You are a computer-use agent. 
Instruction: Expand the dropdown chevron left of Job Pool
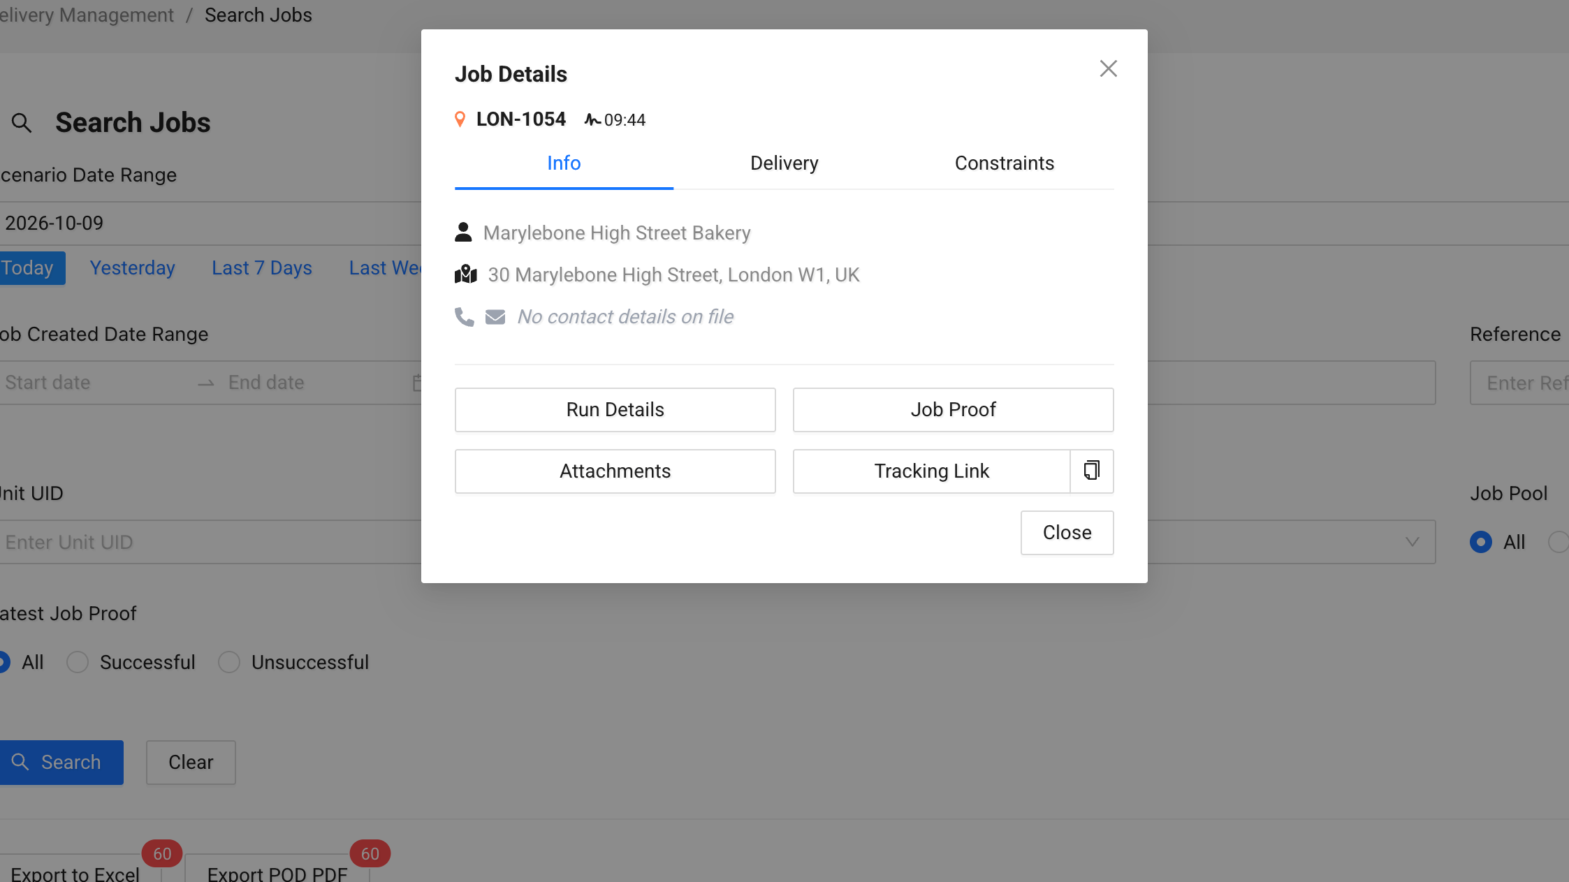click(1412, 542)
